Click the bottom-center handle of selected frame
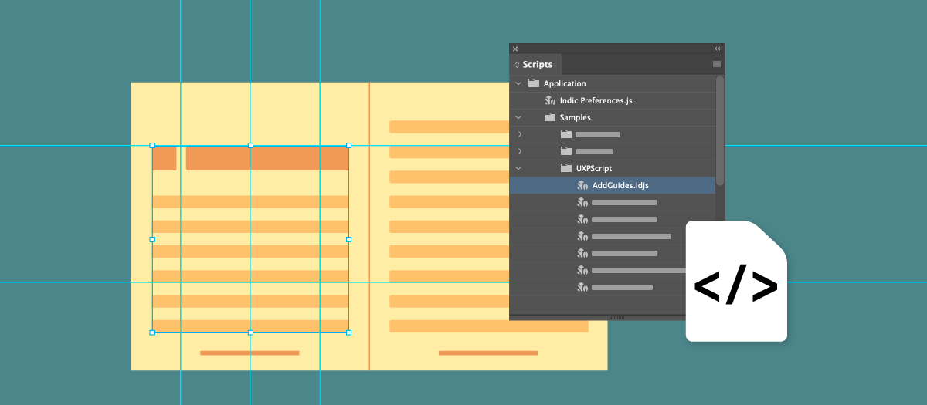 pyautogui.click(x=250, y=332)
